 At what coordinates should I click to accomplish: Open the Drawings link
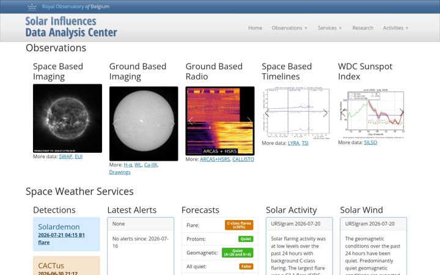120,172
